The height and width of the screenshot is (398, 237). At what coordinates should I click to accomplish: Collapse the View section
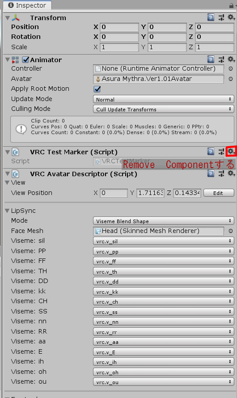click(x=7, y=182)
